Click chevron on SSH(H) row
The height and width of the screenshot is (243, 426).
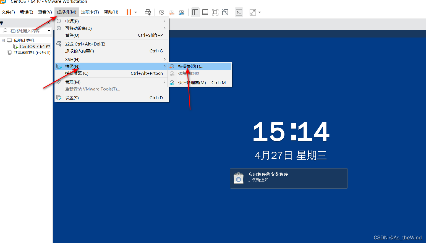(x=165, y=59)
